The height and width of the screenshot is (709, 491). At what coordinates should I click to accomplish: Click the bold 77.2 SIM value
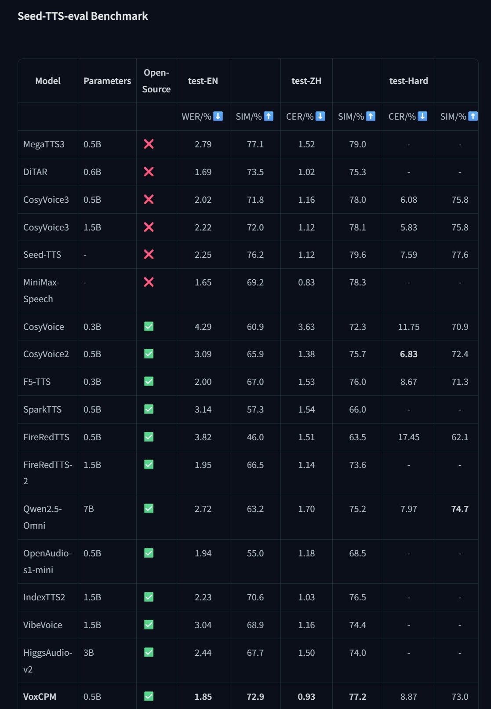(x=357, y=697)
